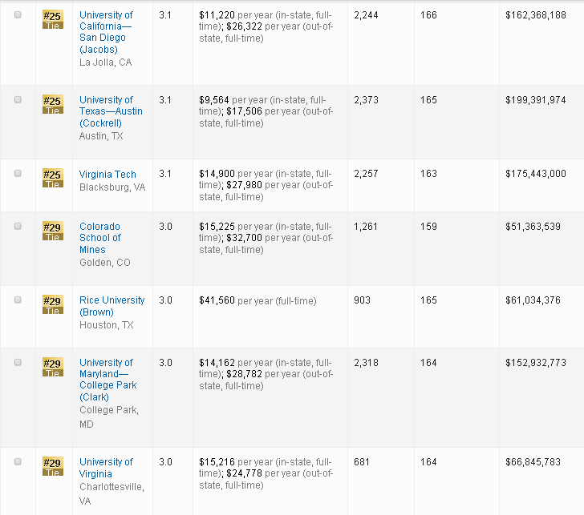Click #29 Tie rank badge for Rice University

tap(52, 304)
